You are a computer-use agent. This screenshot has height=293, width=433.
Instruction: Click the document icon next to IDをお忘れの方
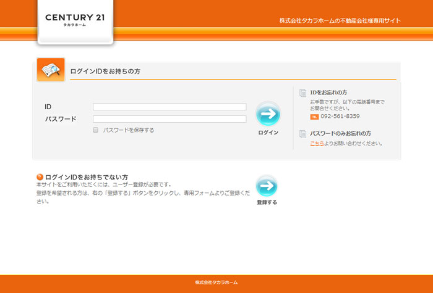[302, 93]
